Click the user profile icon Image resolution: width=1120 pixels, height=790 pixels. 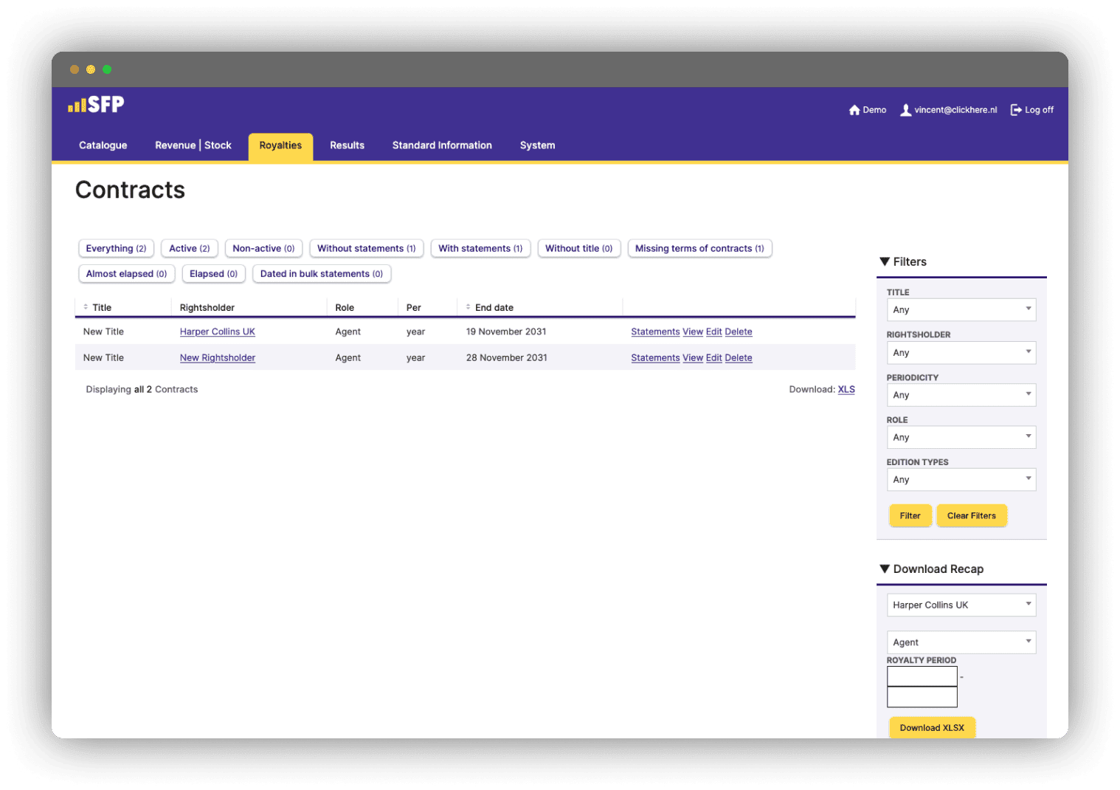pyautogui.click(x=905, y=110)
